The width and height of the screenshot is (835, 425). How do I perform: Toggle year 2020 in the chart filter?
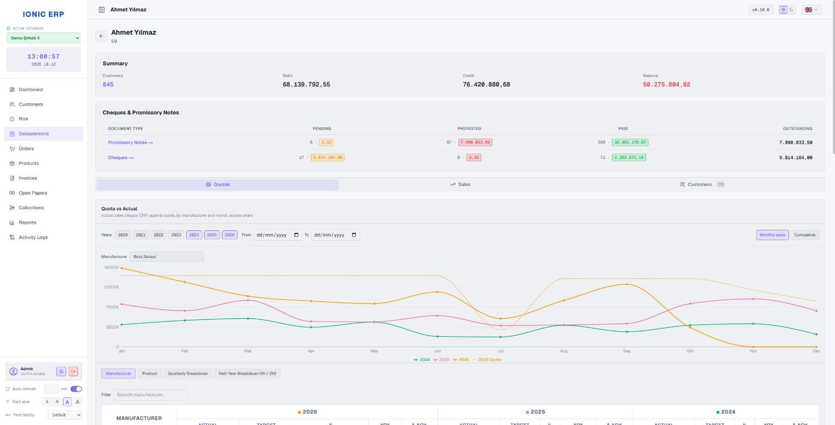point(123,235)
